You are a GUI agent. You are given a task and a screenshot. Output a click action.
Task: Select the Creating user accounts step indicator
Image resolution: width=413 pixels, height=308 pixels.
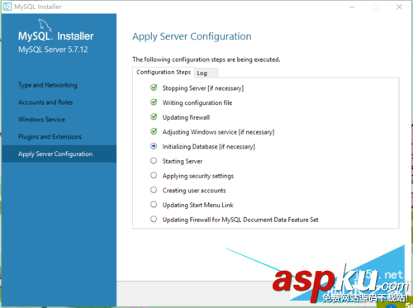click(x=154, y=190)
